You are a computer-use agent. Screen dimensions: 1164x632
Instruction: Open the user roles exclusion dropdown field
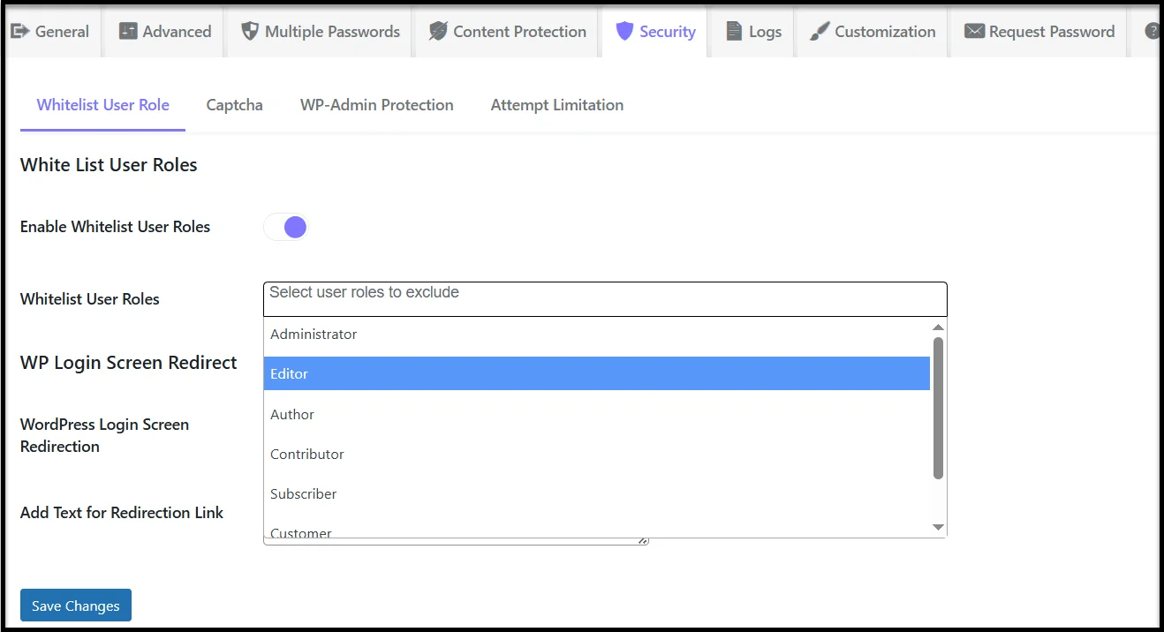(604, 298)
